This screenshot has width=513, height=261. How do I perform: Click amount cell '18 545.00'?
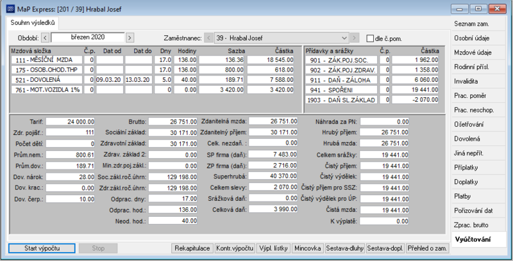pyautogui.click(x=270, y=60)
